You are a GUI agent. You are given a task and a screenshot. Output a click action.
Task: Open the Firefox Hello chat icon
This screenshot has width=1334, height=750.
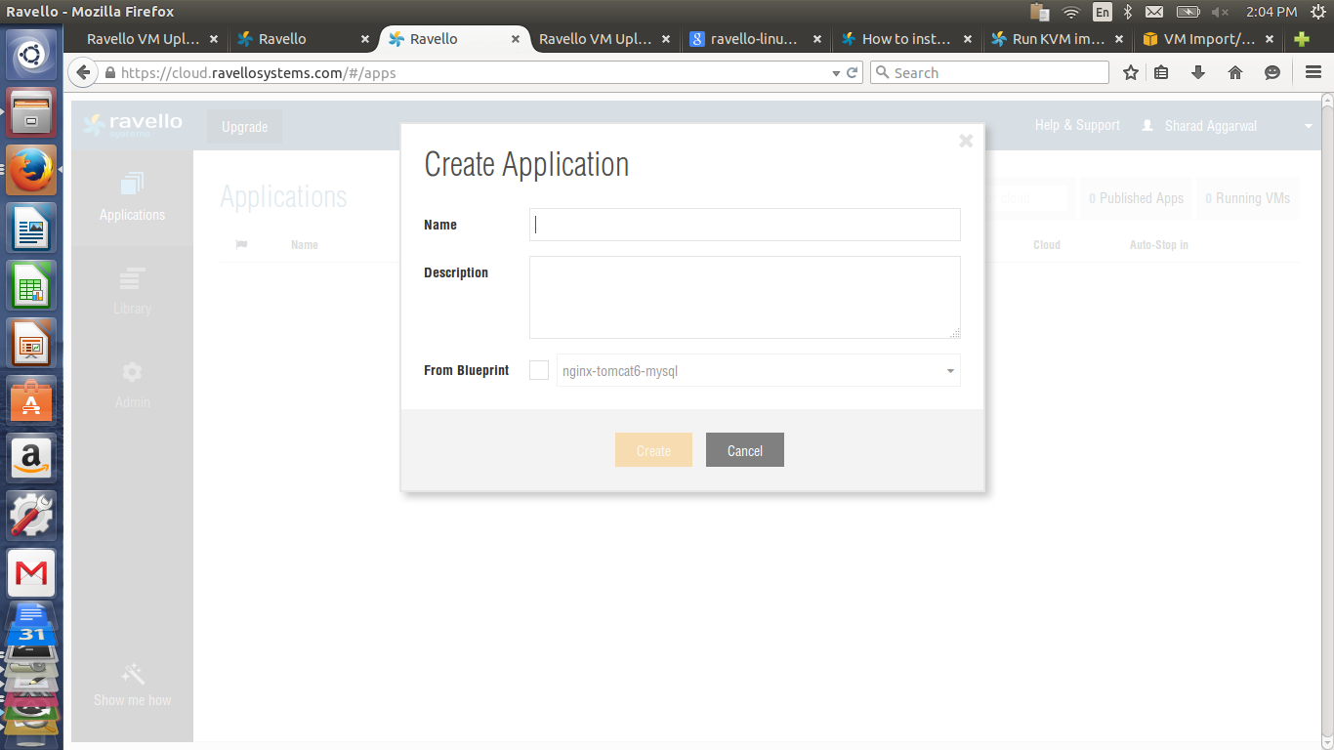1272,72
